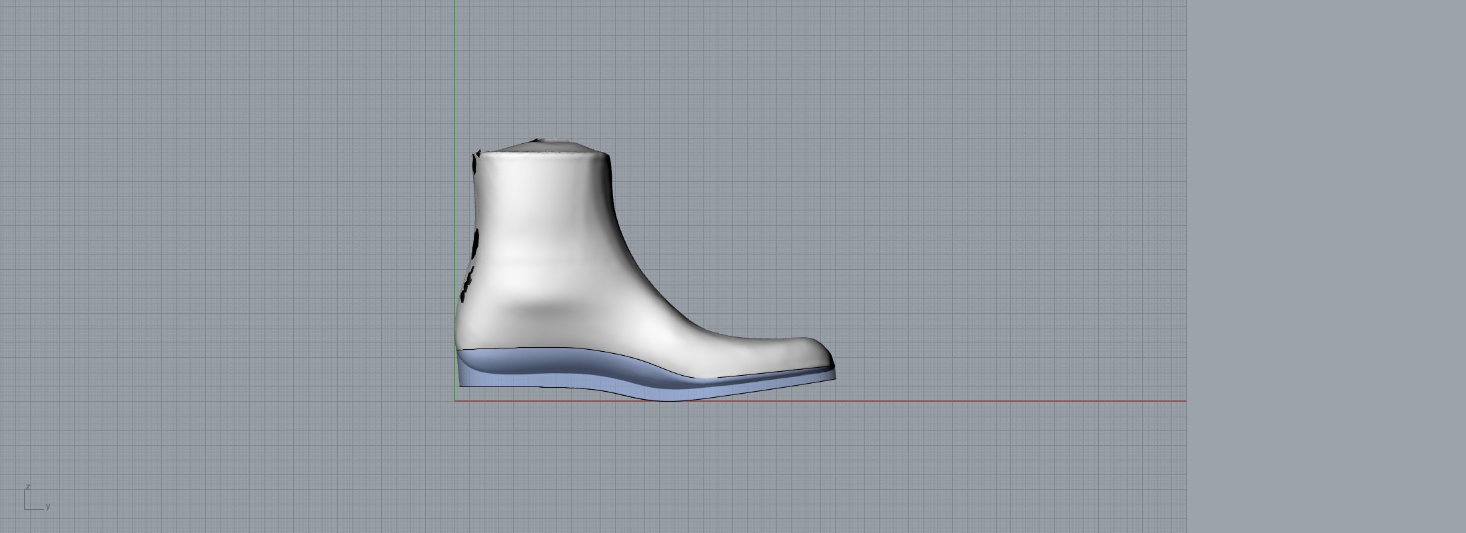Click the origin where green and red axes meet
The height and width of the screenshot is (533, 1466).
coord(454,401)
